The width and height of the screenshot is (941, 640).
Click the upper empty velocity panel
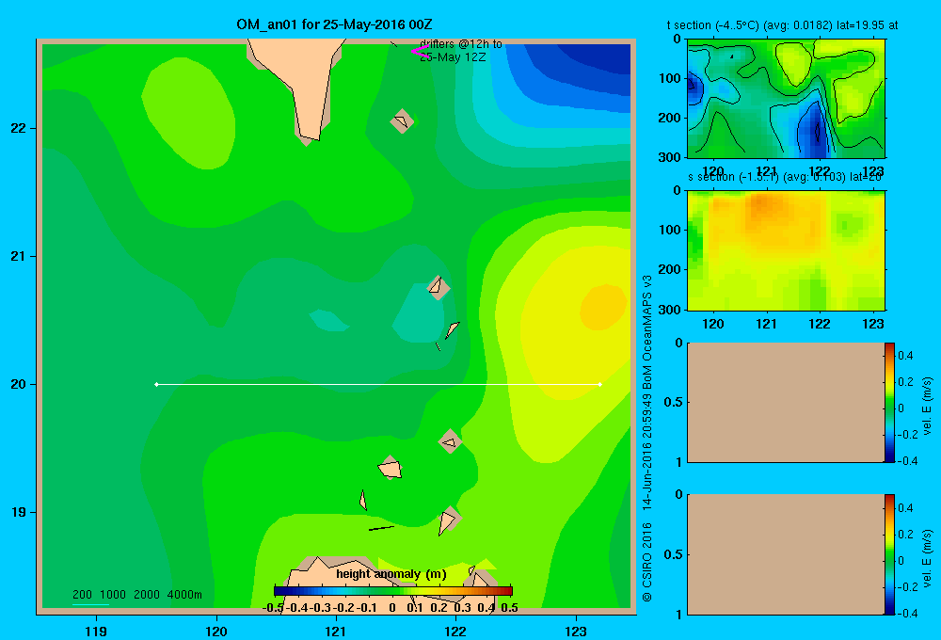pyautogui.click(x=786, y=402)
